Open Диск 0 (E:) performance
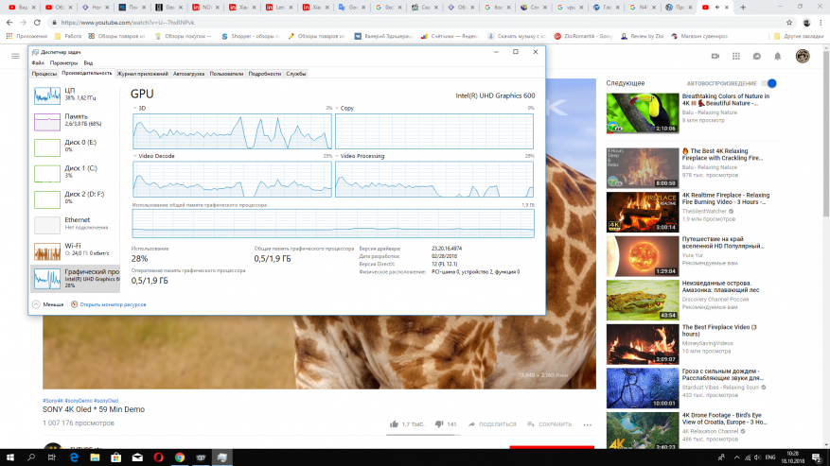The height and width of the screenshot is (466, 830). click(75, 147)
